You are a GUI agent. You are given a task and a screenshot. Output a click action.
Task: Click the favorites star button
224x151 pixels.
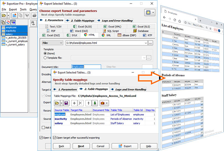tap(148, 13)
